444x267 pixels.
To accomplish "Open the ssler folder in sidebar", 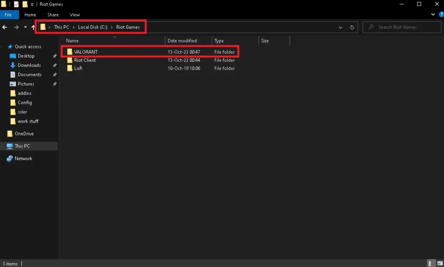I will (x=22, y=112).
